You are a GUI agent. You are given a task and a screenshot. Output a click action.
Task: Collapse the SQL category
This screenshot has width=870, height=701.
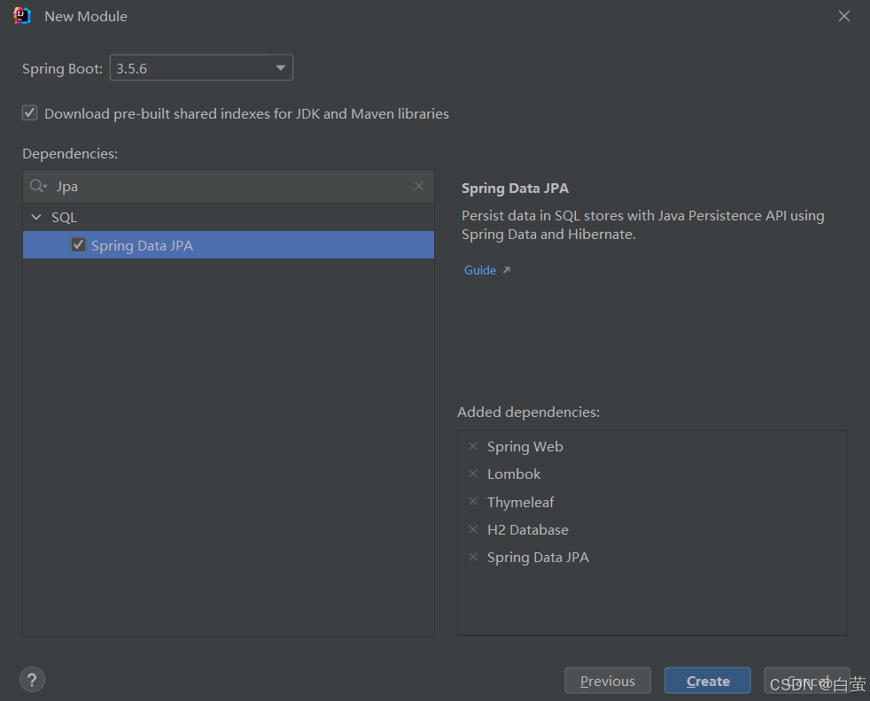(x=36, y=217)
